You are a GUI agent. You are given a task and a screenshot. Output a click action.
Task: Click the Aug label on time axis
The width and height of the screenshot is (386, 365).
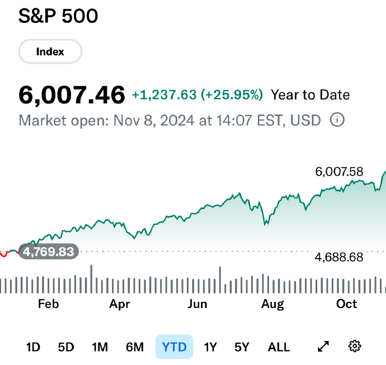click(x=272, y=305)
